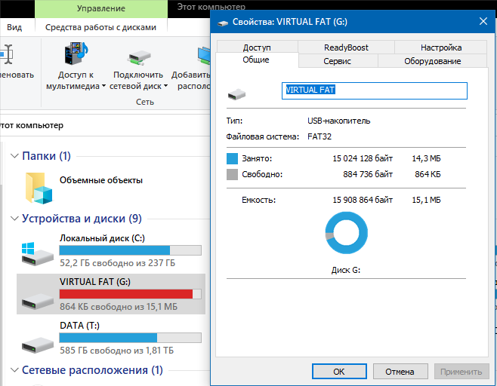The image size is (497, 386).
Task: Open the Вид ribbon tab
Action: [14, 27]
